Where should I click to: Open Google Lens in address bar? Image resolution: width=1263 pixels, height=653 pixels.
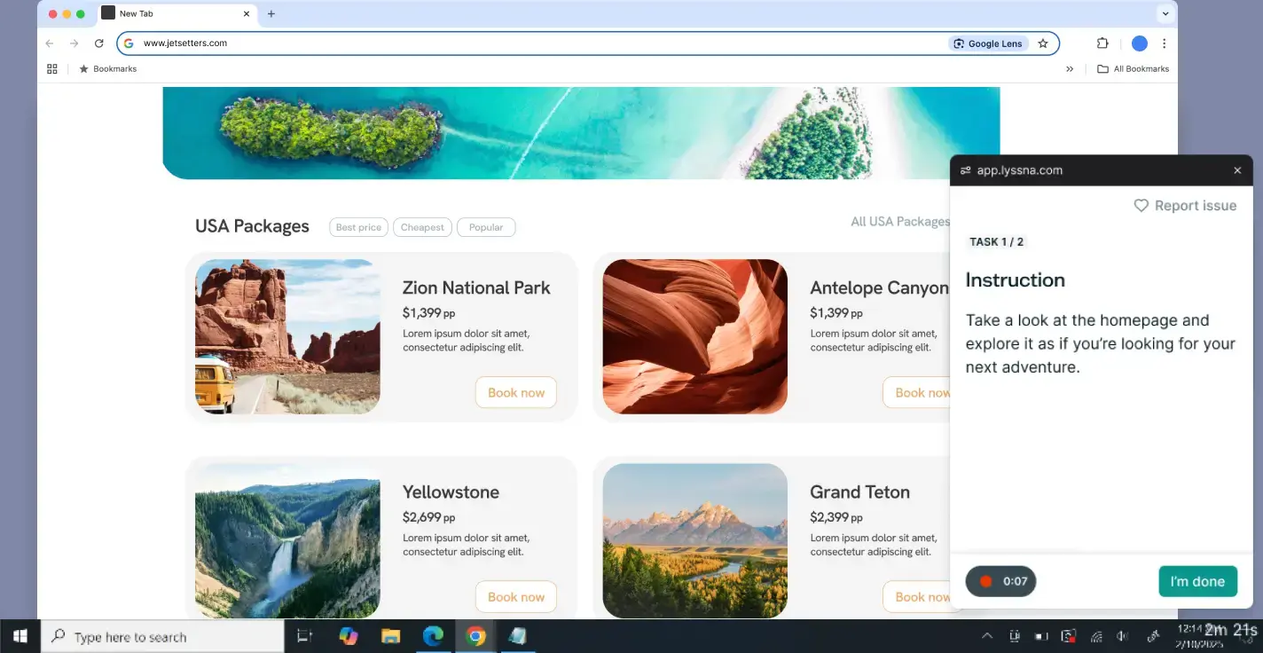click(x=987, y=43)
